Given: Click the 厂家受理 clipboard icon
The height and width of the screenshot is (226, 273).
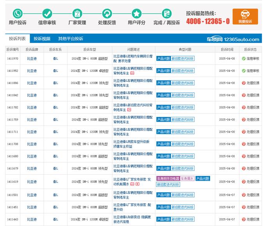Looking at the screenshot, I should 77,14.
